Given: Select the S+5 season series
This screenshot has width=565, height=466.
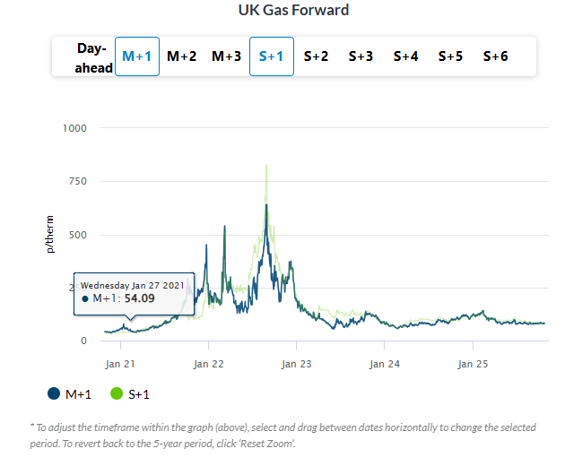Looking at the screenshot, I should pyautogui.click(x=450, y=56).
